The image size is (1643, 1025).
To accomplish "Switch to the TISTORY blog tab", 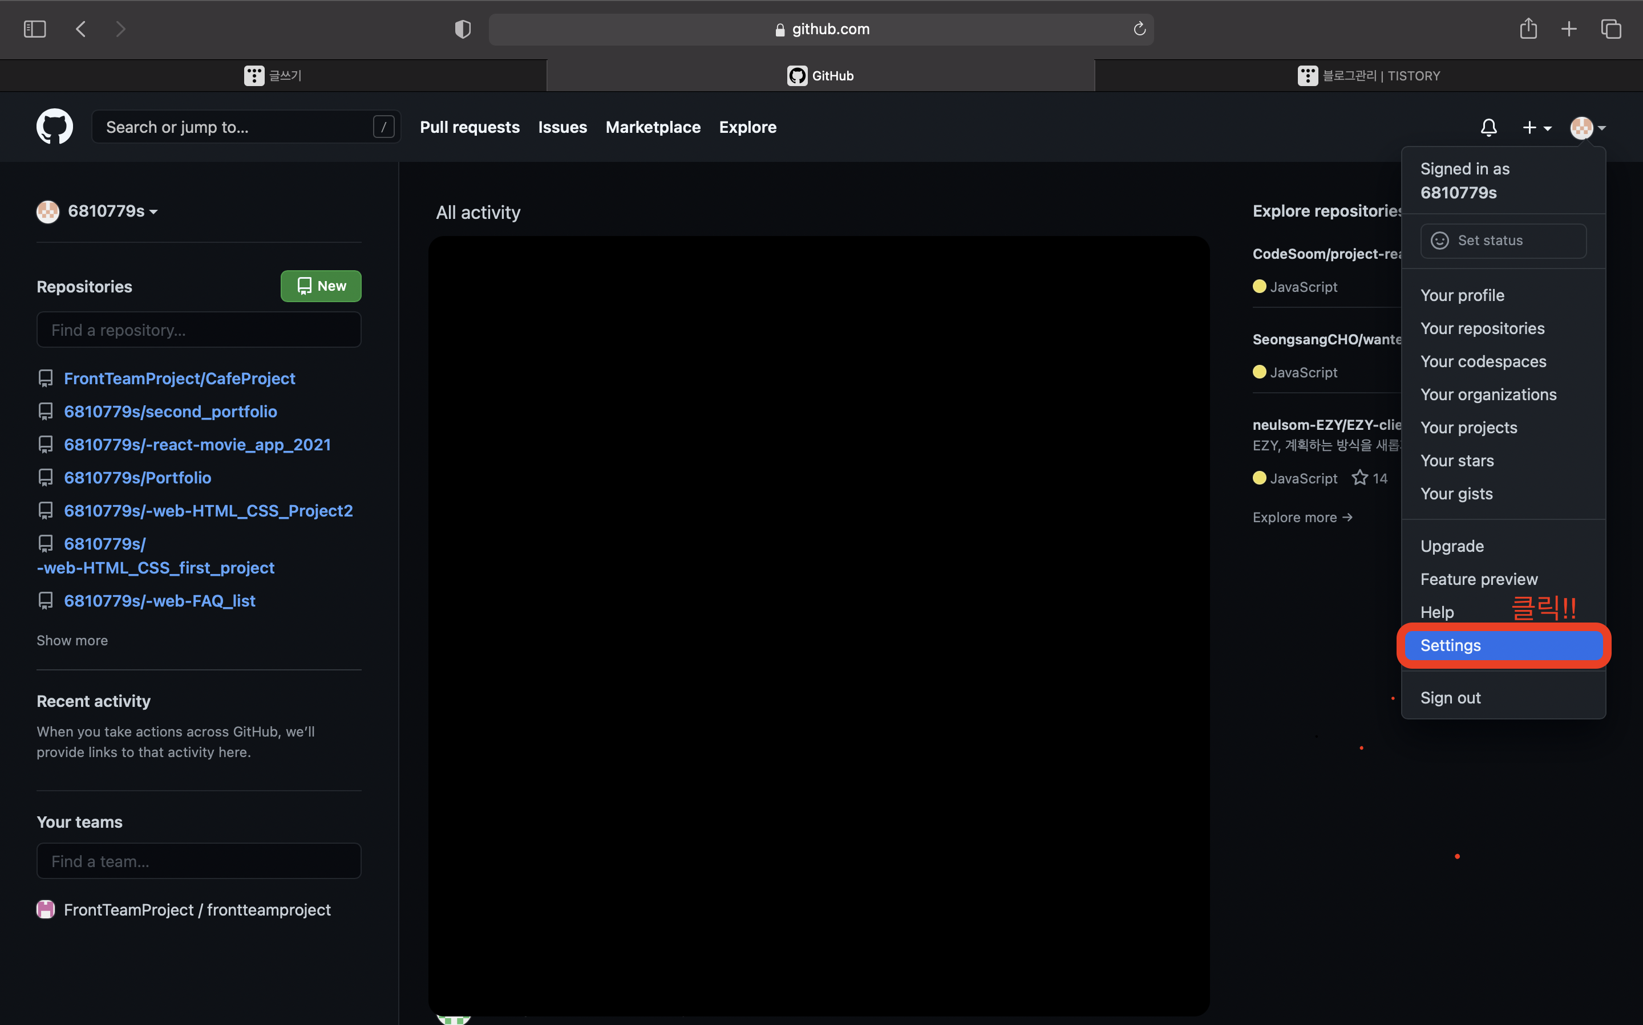I will (x=1368, y=76).
